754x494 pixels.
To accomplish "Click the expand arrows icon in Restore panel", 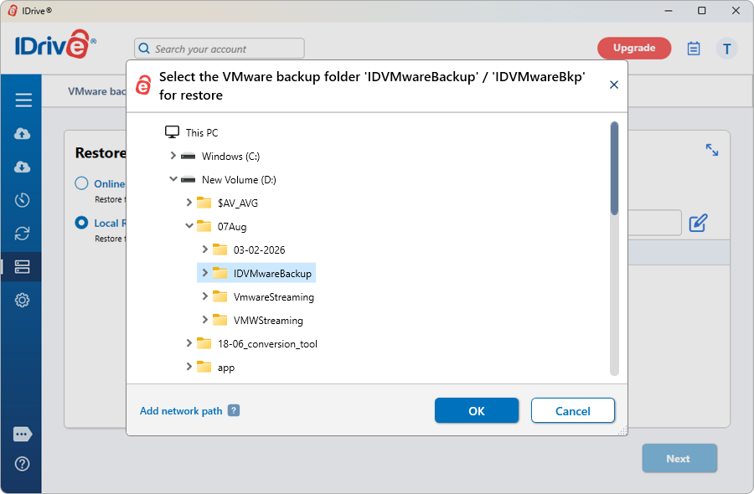I will pyautogui.click(x=711, y=150).
